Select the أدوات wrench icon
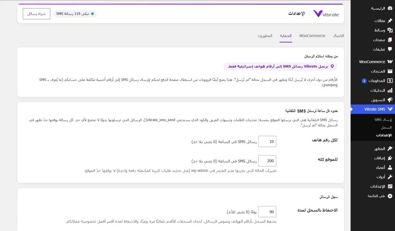Image resolution: width=395 pixels, height=231 pixels. (x=390, y=177)
